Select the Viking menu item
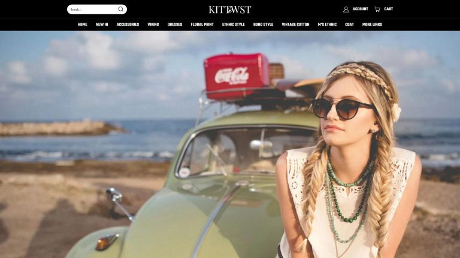 (153, 24)
